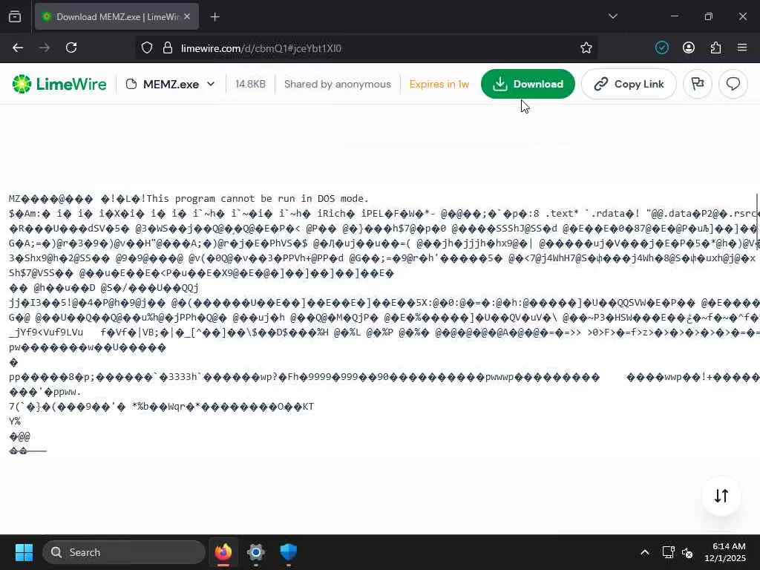Click the DOS mode text line

click(x=189, y=198)
